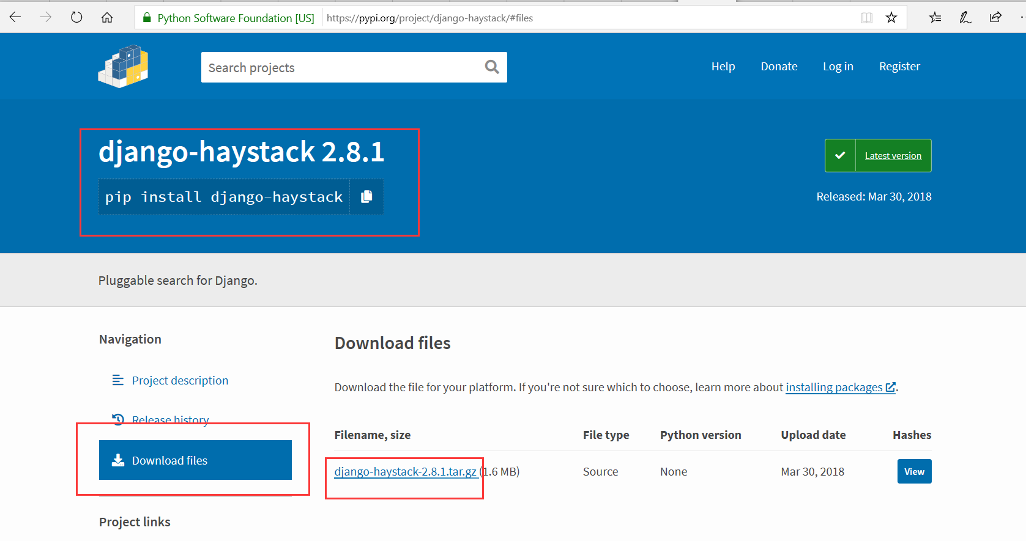This screenshot has height=541, width=1026.
Task: Download django-haystack-2.8.1.tar.gz file link
Action: (405, 471)
